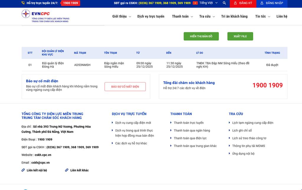The width and height of the screenshot is (302, 190).
Task: Expand the Tra cứu navigation menu
Action: [x=207, y=16]
